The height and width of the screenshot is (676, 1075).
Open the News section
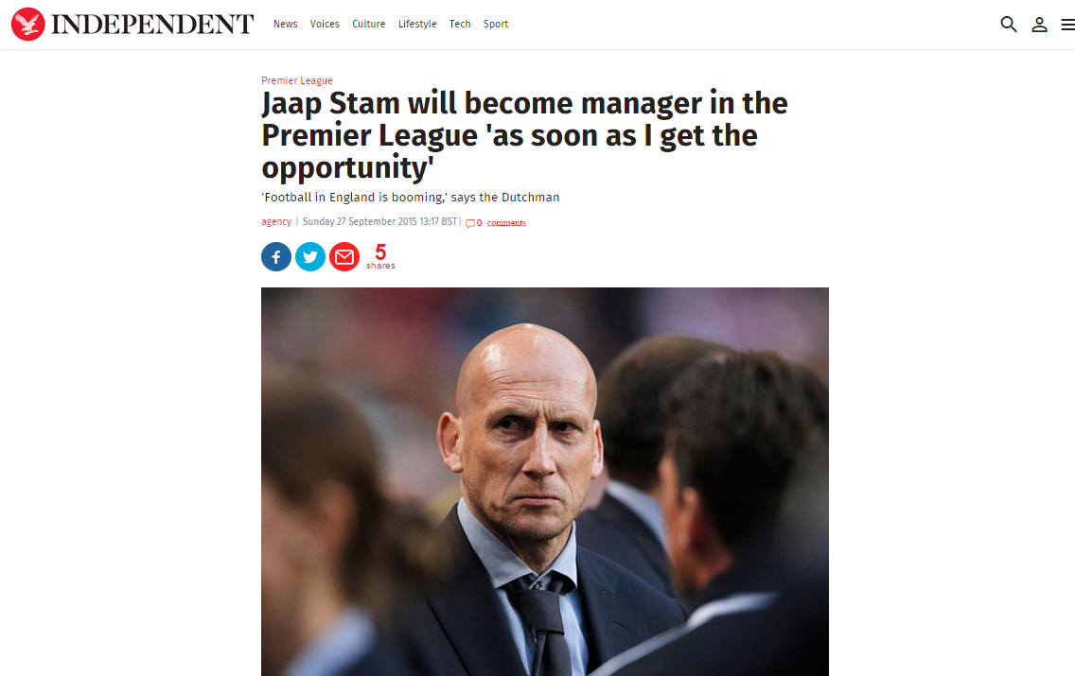(285, 24)
